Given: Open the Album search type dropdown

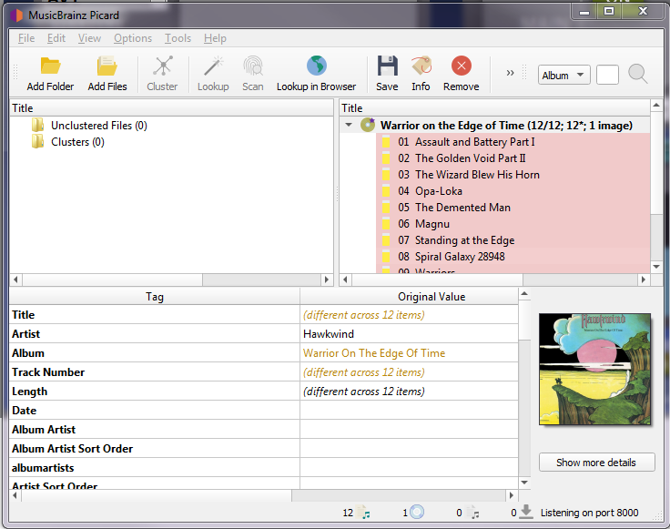Looking at the screenshot, I should [564, 76].
